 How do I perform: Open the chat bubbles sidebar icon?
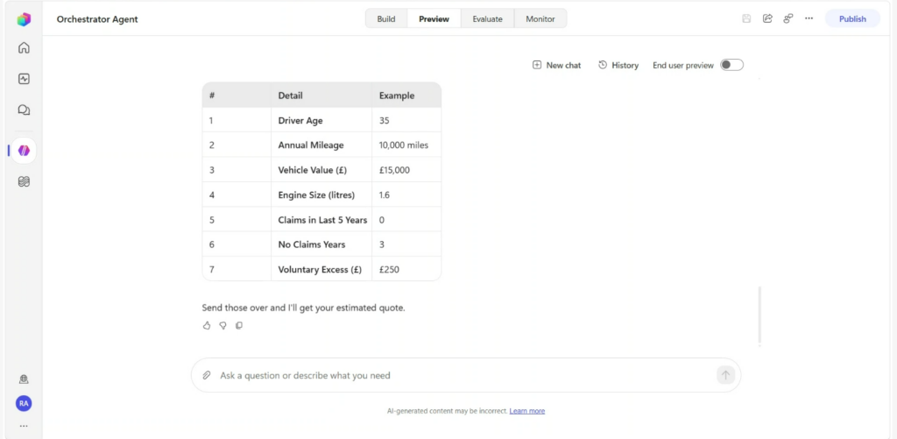[24, 110]
